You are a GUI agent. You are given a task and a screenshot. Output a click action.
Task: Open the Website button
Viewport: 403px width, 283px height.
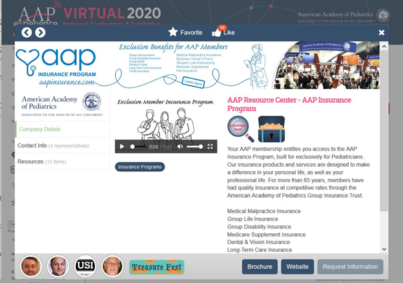click(297, 267)
